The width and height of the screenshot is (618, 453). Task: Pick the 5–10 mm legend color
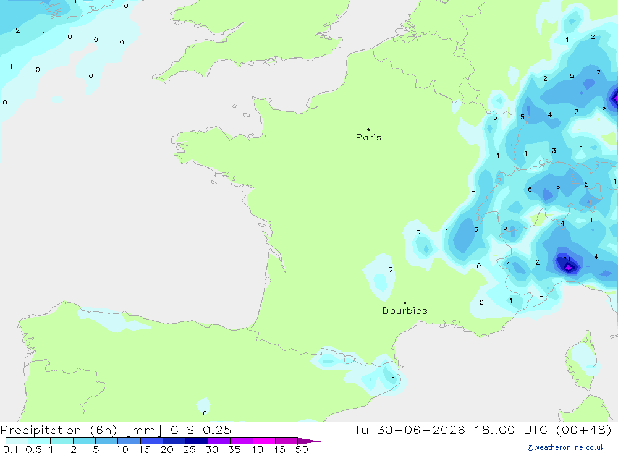[x=106, y=441]
